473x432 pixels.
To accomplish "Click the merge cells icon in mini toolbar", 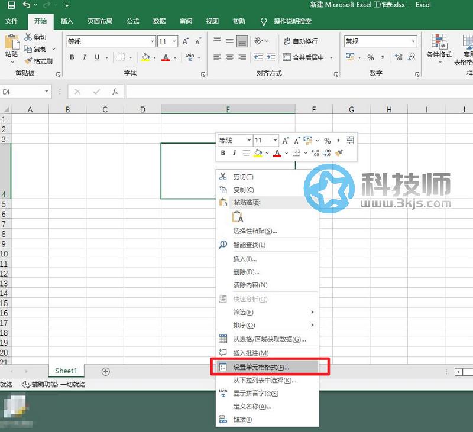I will [x=349, y=140].
